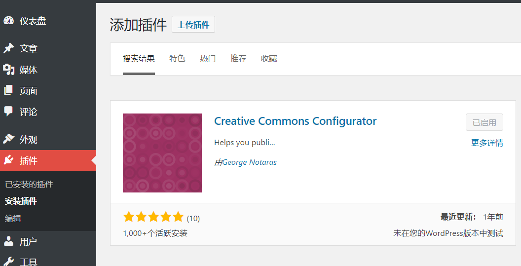Click the Dashboard gauge icon
The image size is (521, 266).
tap(8, 21)
